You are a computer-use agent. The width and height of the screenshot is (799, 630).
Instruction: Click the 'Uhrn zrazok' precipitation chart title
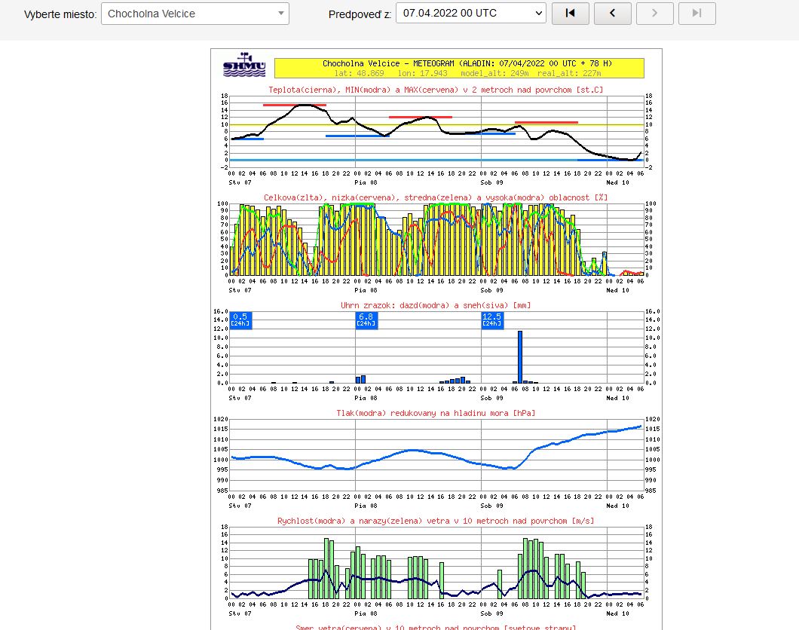[436, 305]
